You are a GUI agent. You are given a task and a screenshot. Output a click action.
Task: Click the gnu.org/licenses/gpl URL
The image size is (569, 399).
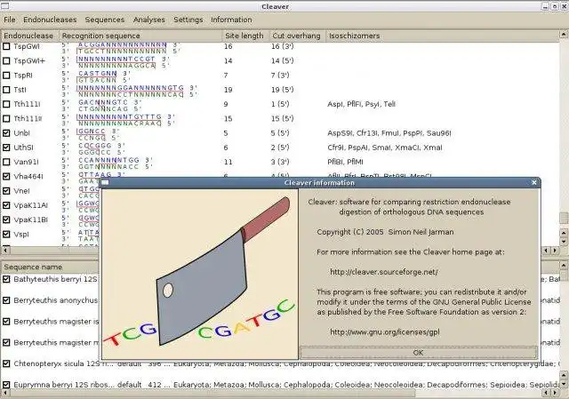385,331
